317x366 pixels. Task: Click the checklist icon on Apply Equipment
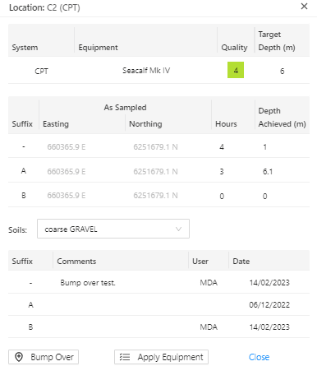(x=125, y=357)
